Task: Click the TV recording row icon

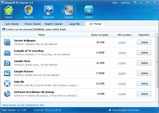Action: click(7, 52)
